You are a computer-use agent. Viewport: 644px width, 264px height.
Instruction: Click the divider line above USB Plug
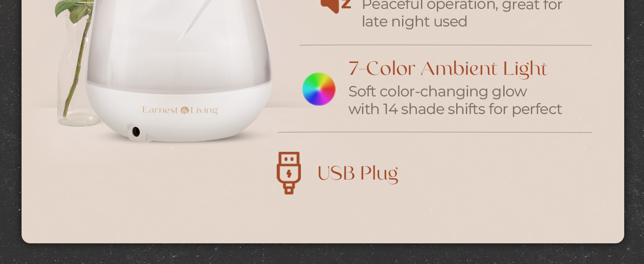point(435,132)
